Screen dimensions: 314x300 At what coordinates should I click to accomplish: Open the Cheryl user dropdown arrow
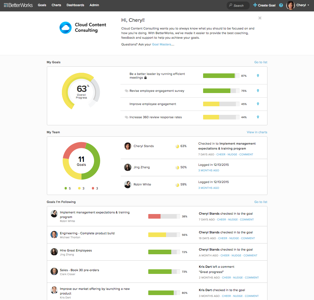[x=308, y=5]
